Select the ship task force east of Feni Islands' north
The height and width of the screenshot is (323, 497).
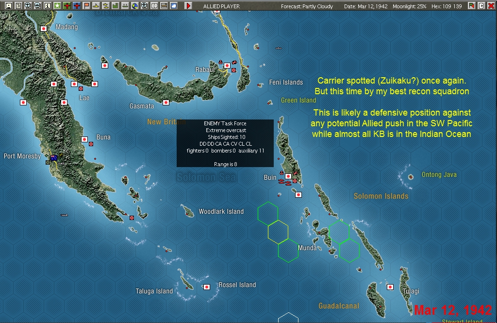coord(279,48)
